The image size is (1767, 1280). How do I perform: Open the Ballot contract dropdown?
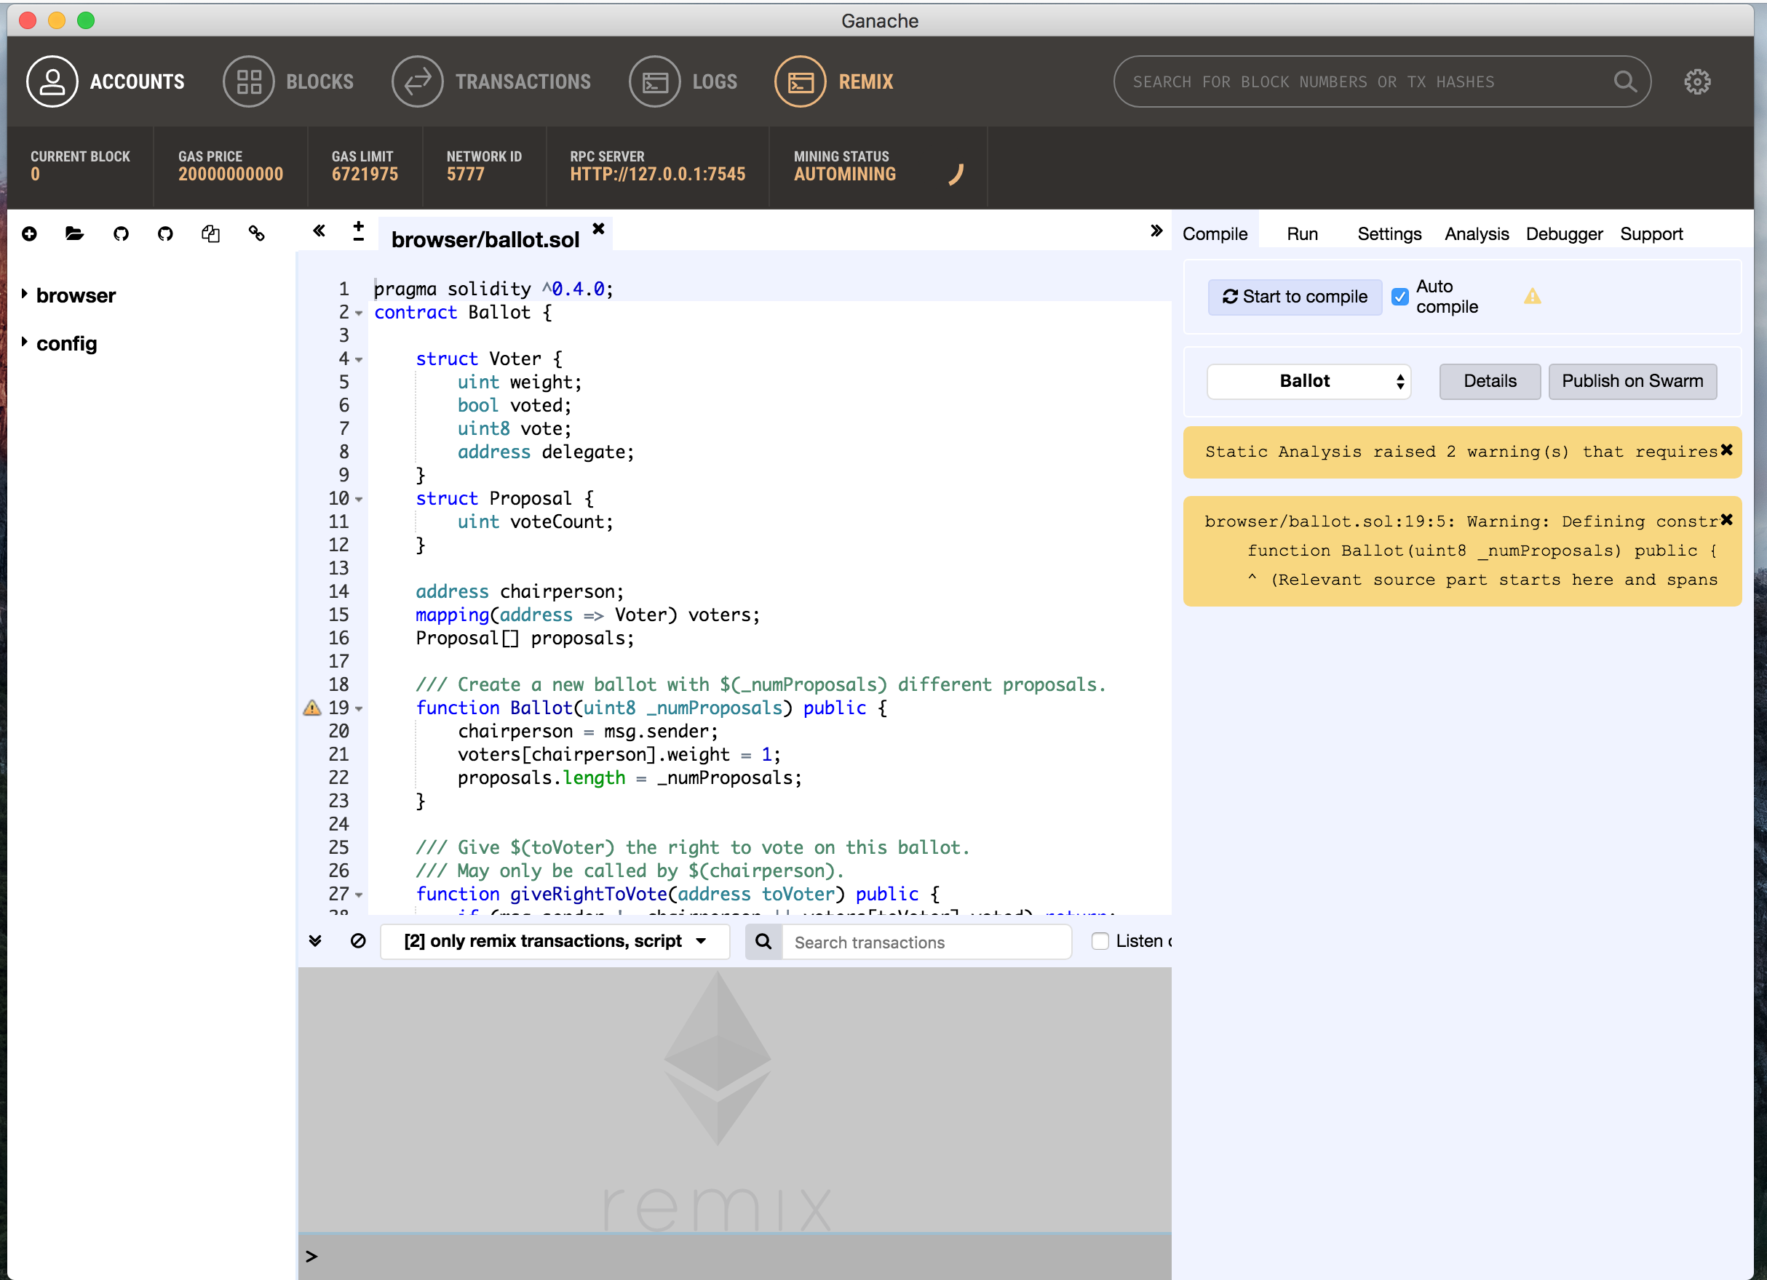[1308, 382]
